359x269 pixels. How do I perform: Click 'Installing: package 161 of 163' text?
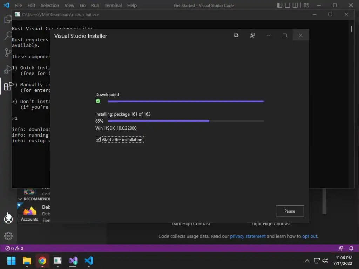pos(123,114)
